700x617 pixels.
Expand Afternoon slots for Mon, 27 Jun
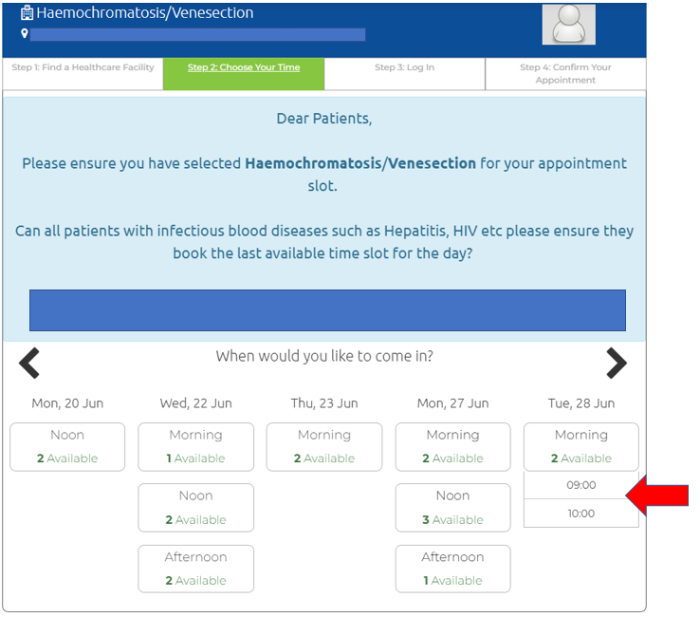point(452,569)
